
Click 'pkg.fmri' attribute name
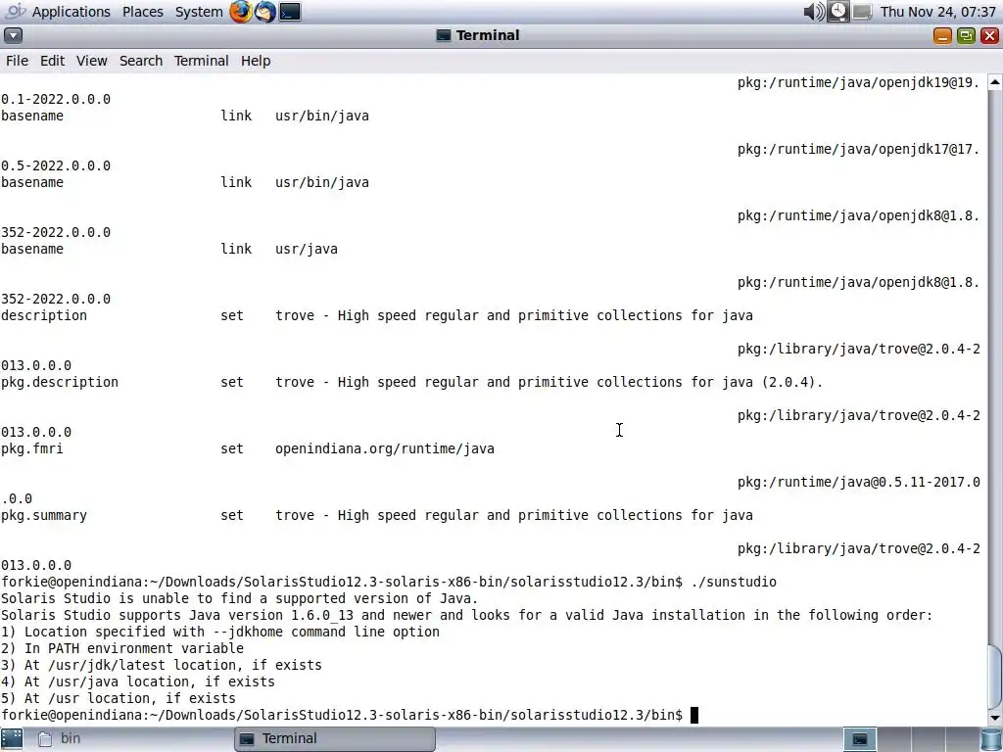[x=32, y=448]
